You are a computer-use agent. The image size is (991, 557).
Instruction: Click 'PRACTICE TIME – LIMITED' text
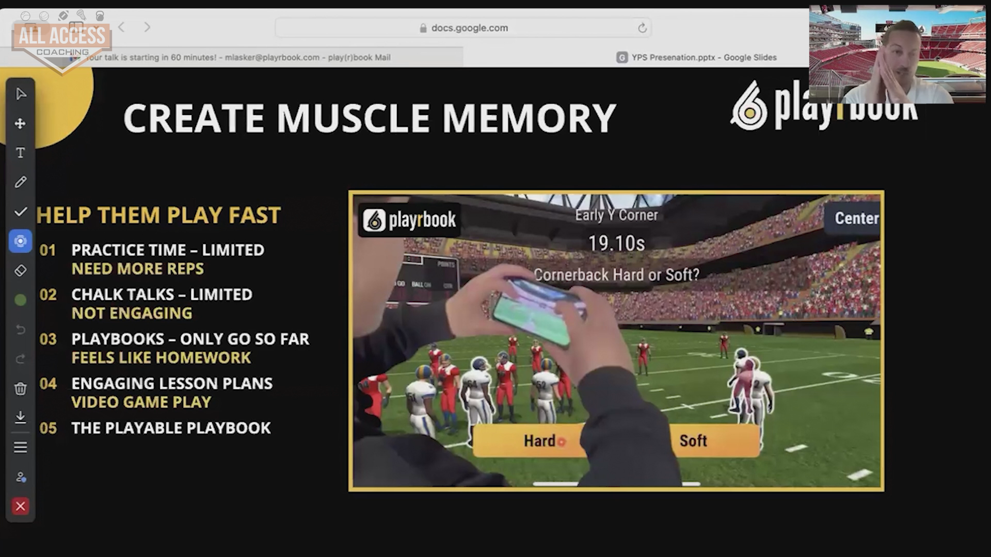pyautogui.click(x=168, y=250)
